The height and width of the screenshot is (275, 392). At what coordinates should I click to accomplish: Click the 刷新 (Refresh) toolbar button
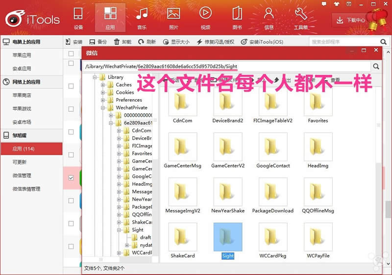pyautogui.click(x=147, y=42)
